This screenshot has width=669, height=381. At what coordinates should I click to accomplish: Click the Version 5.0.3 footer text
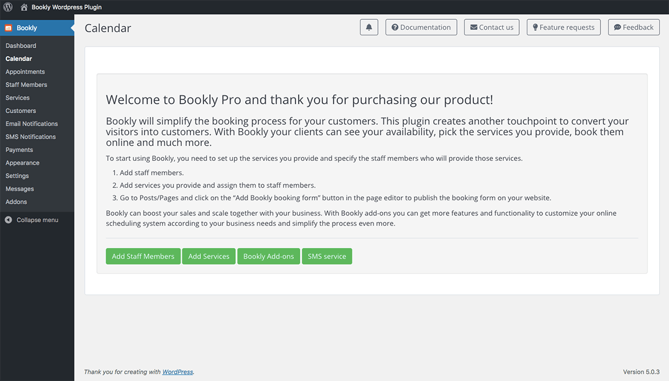click(x=641, y=372)
